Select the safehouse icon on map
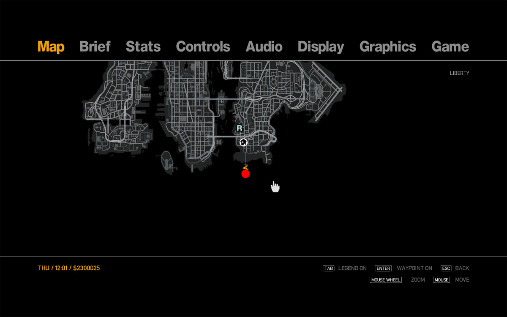The height and width of the screenshot is (317, 507). click(x=243, y=142)
